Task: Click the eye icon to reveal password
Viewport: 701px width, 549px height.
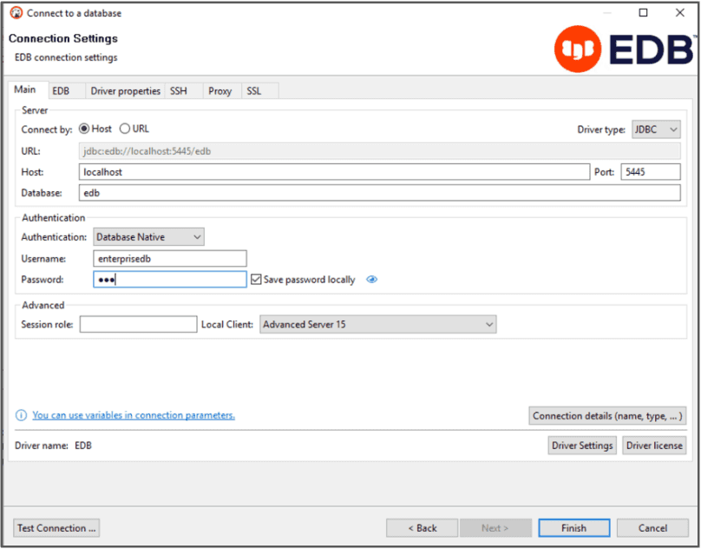Action: click(372, 280)
